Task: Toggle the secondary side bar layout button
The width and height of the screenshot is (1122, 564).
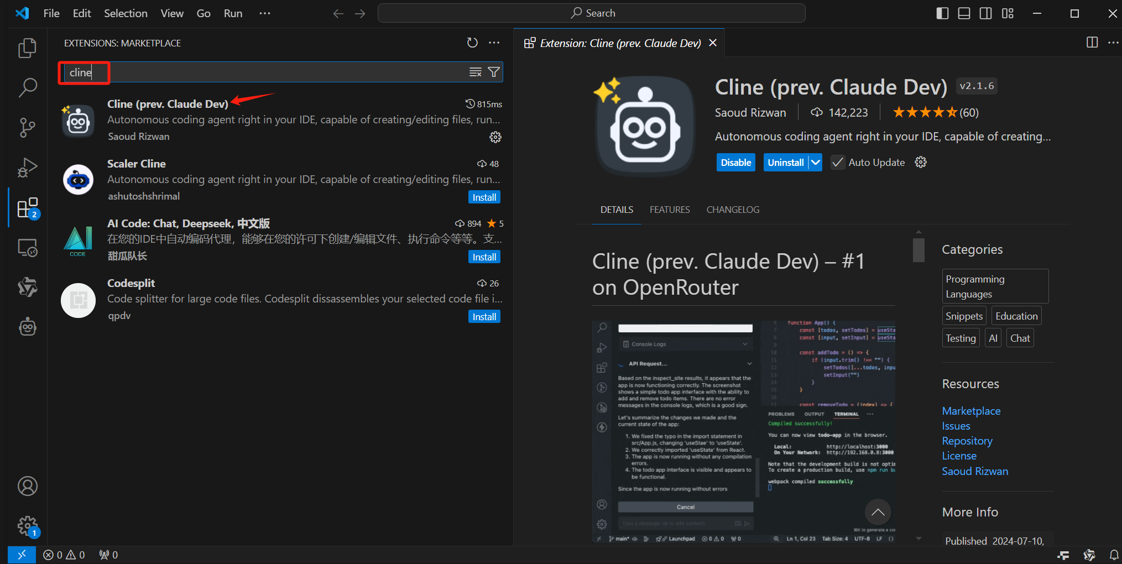Action: pos(985,13)
